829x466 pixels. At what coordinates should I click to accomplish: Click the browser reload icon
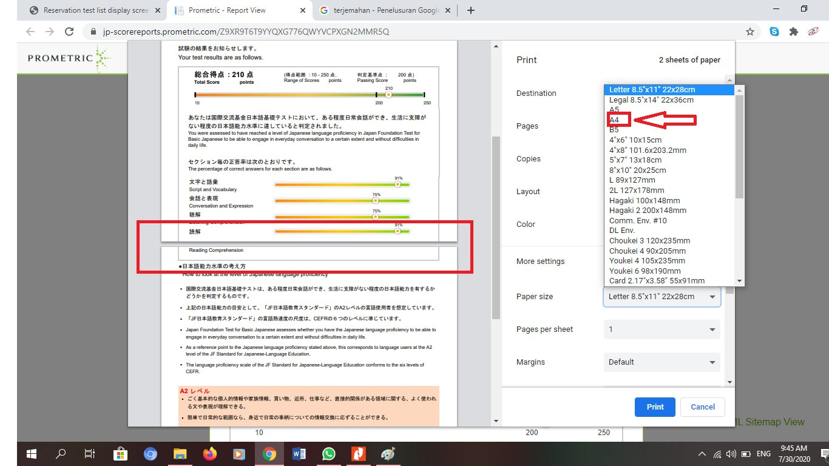[x=69, y=32]
